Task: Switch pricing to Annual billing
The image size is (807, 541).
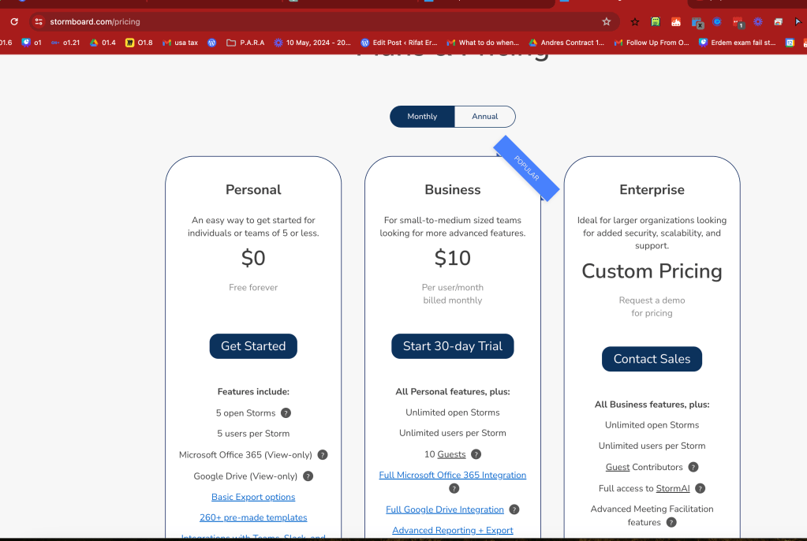Action: [x=485, y=117]
